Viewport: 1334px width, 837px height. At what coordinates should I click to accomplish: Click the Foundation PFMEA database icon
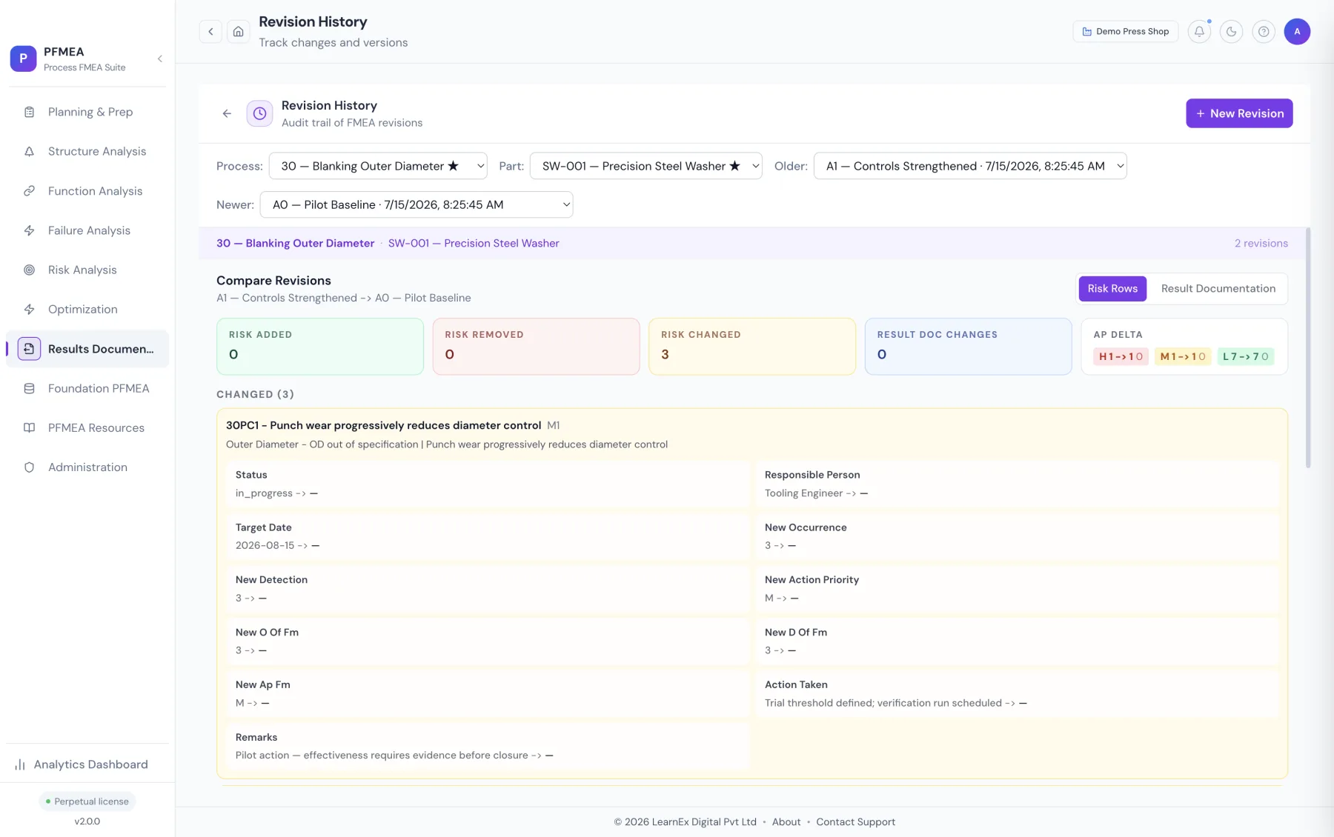(30, 388)
